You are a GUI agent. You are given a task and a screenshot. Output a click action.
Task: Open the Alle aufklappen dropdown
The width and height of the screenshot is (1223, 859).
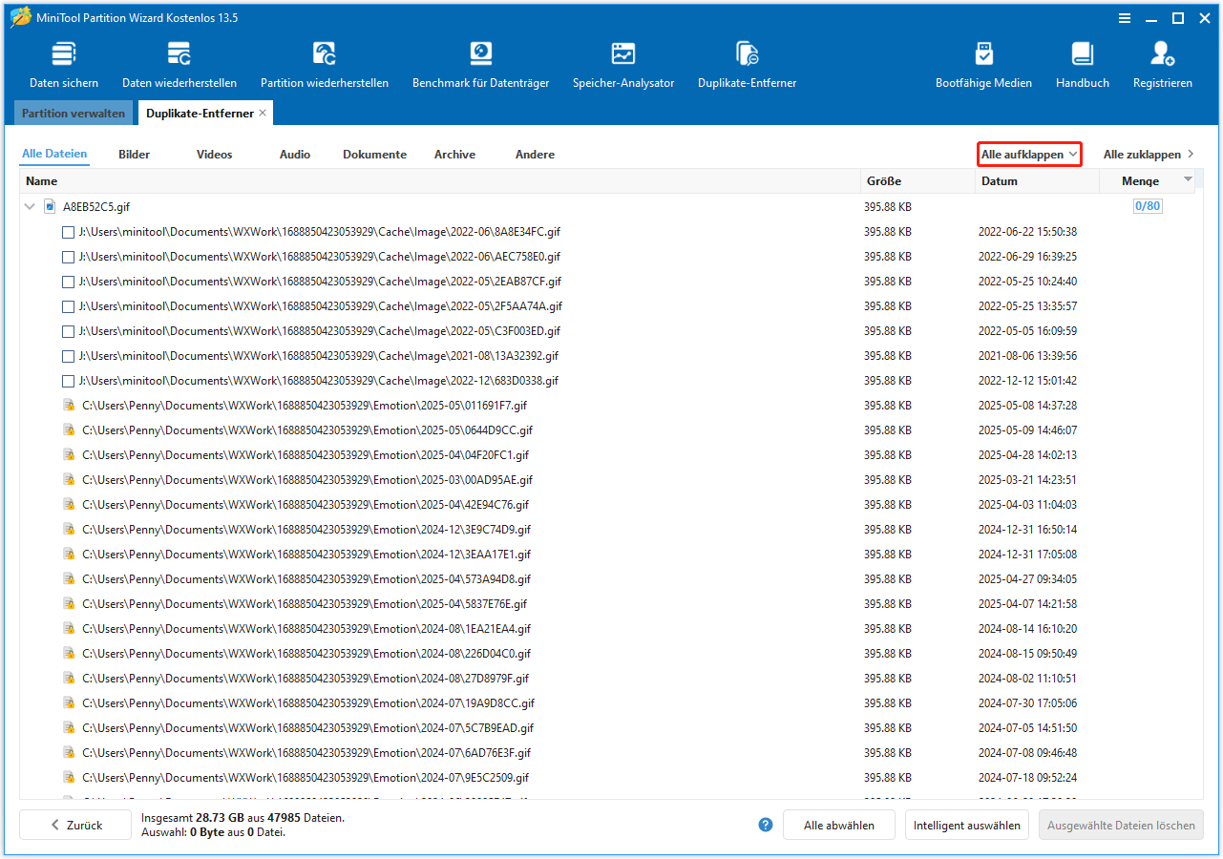tap(1028, 154)
